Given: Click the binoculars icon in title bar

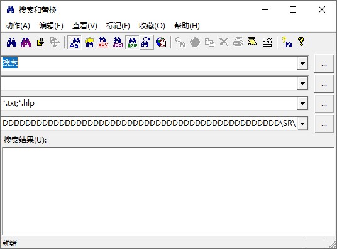Looking at the screenshot, I should pyautogui.click(x=10, y=9).
